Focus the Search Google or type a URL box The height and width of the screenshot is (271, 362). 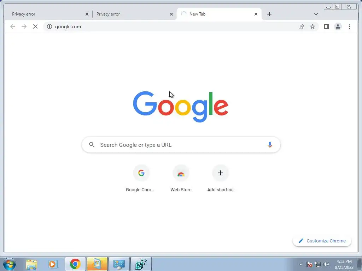tap(181, 145)
